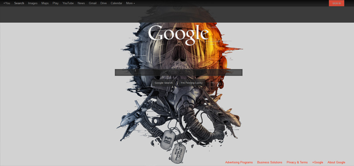Click the I'm Feeling Lucky button

coord(192,83)
